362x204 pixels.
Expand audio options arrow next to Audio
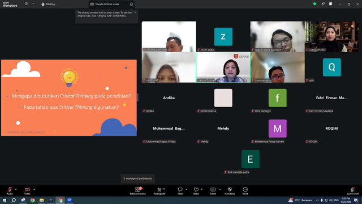(x=16, y=189)
